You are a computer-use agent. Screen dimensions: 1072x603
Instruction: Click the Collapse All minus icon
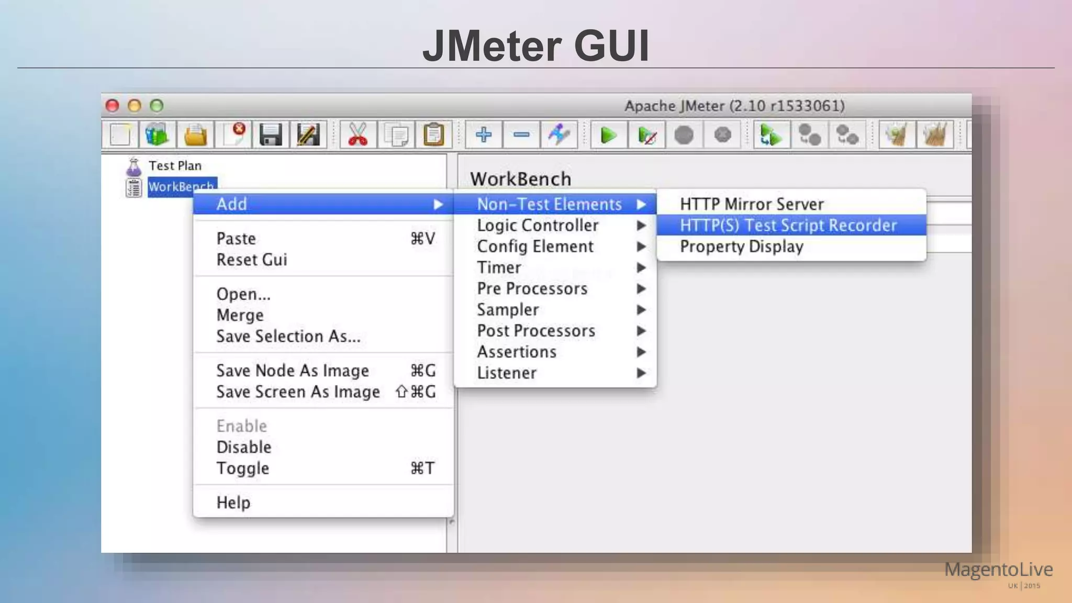(521, 135)
